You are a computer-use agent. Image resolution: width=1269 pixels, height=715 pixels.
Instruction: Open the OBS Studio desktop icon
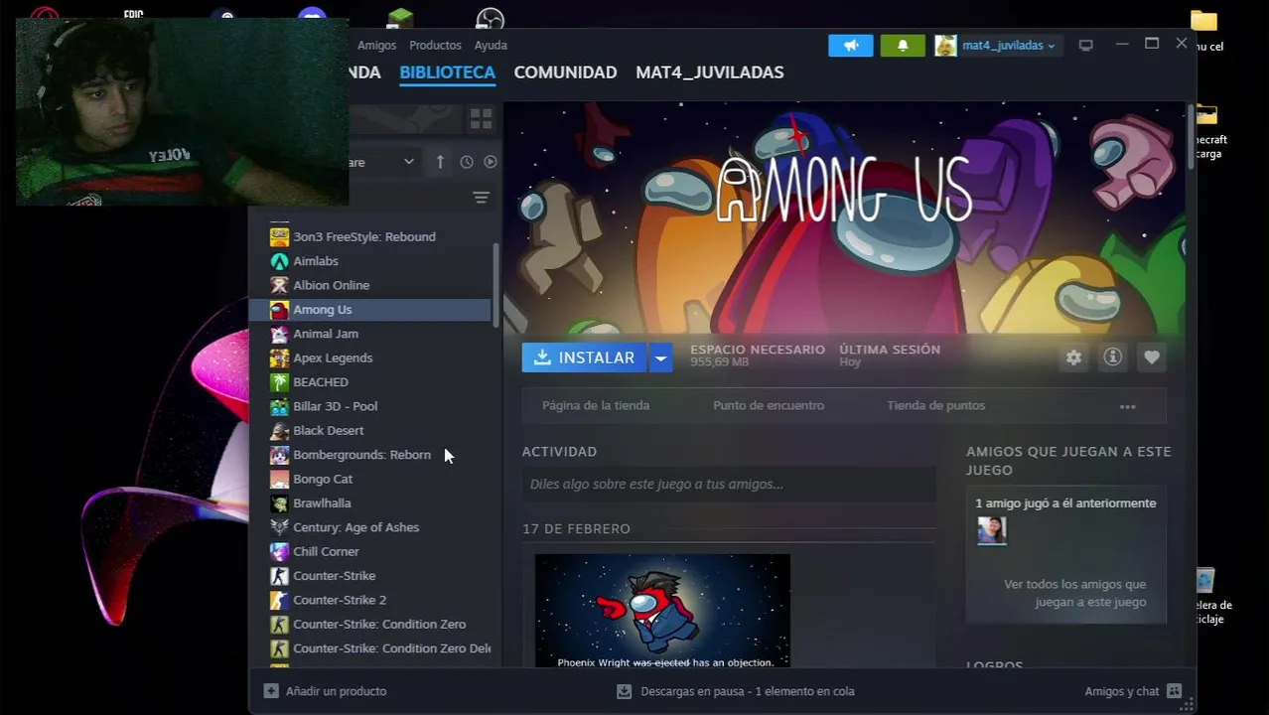click(490, 18)
